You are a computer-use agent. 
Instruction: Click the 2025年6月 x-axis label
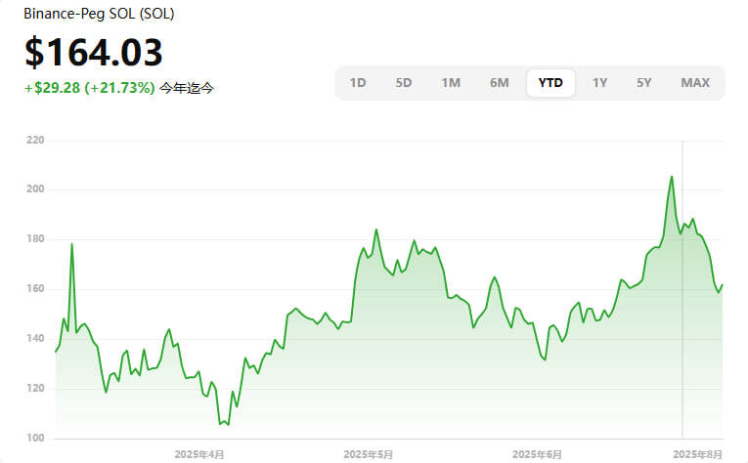point(537,454)
